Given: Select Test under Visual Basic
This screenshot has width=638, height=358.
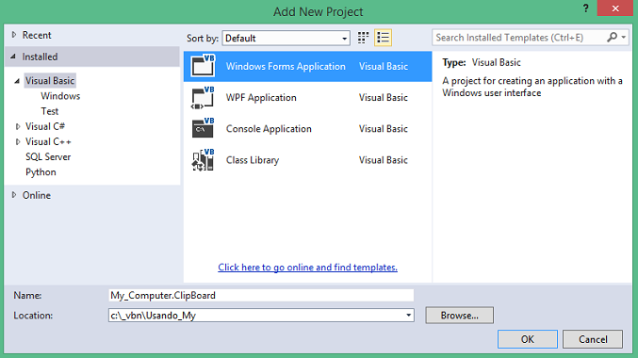Looking at the screenshot, I should click(50, 111).
